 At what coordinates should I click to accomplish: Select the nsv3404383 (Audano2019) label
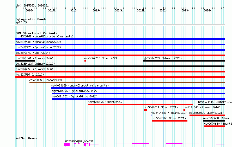tap(169, 113)
